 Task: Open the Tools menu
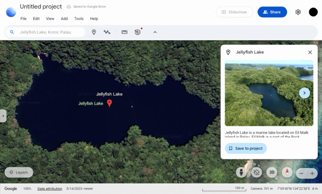coord(79,19)
